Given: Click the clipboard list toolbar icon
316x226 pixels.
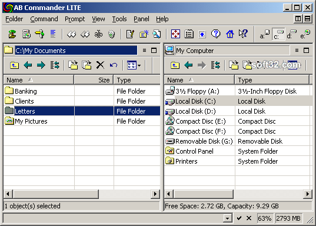Looking at the screenshot, I should (x=189, y=34).
